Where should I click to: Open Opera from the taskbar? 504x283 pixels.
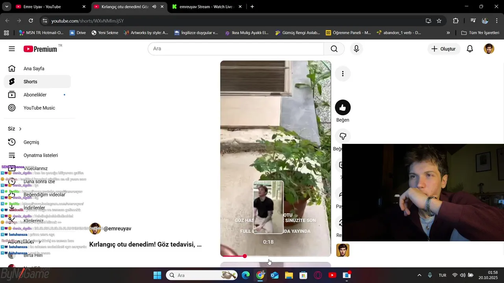pos(318,275)
